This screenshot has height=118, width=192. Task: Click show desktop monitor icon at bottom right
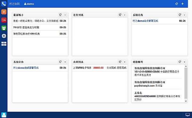pyautogui.click(x=188, y=115)
